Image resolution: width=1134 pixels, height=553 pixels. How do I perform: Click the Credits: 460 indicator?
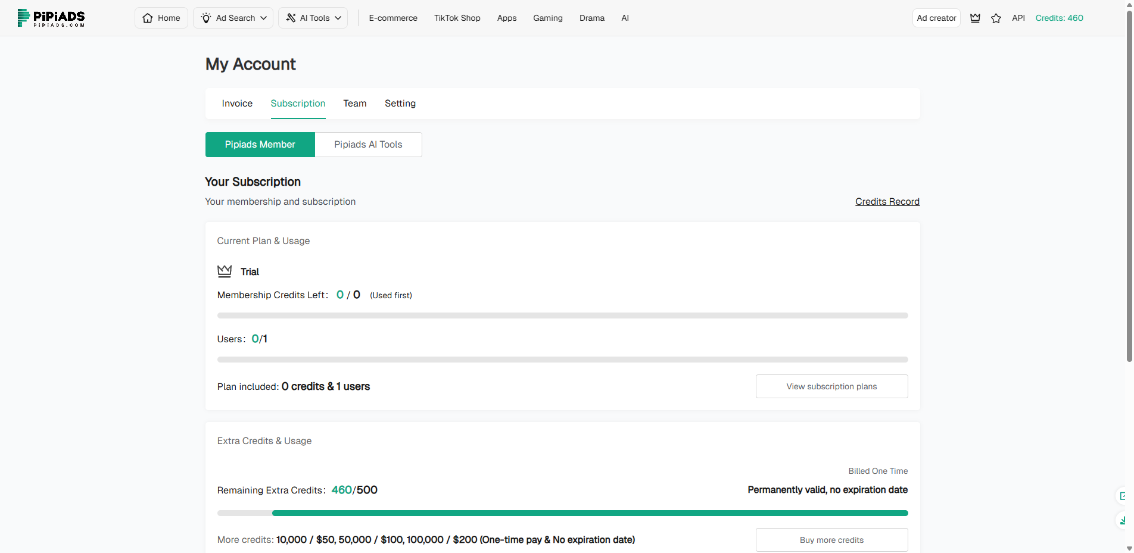pos(1059,18)
